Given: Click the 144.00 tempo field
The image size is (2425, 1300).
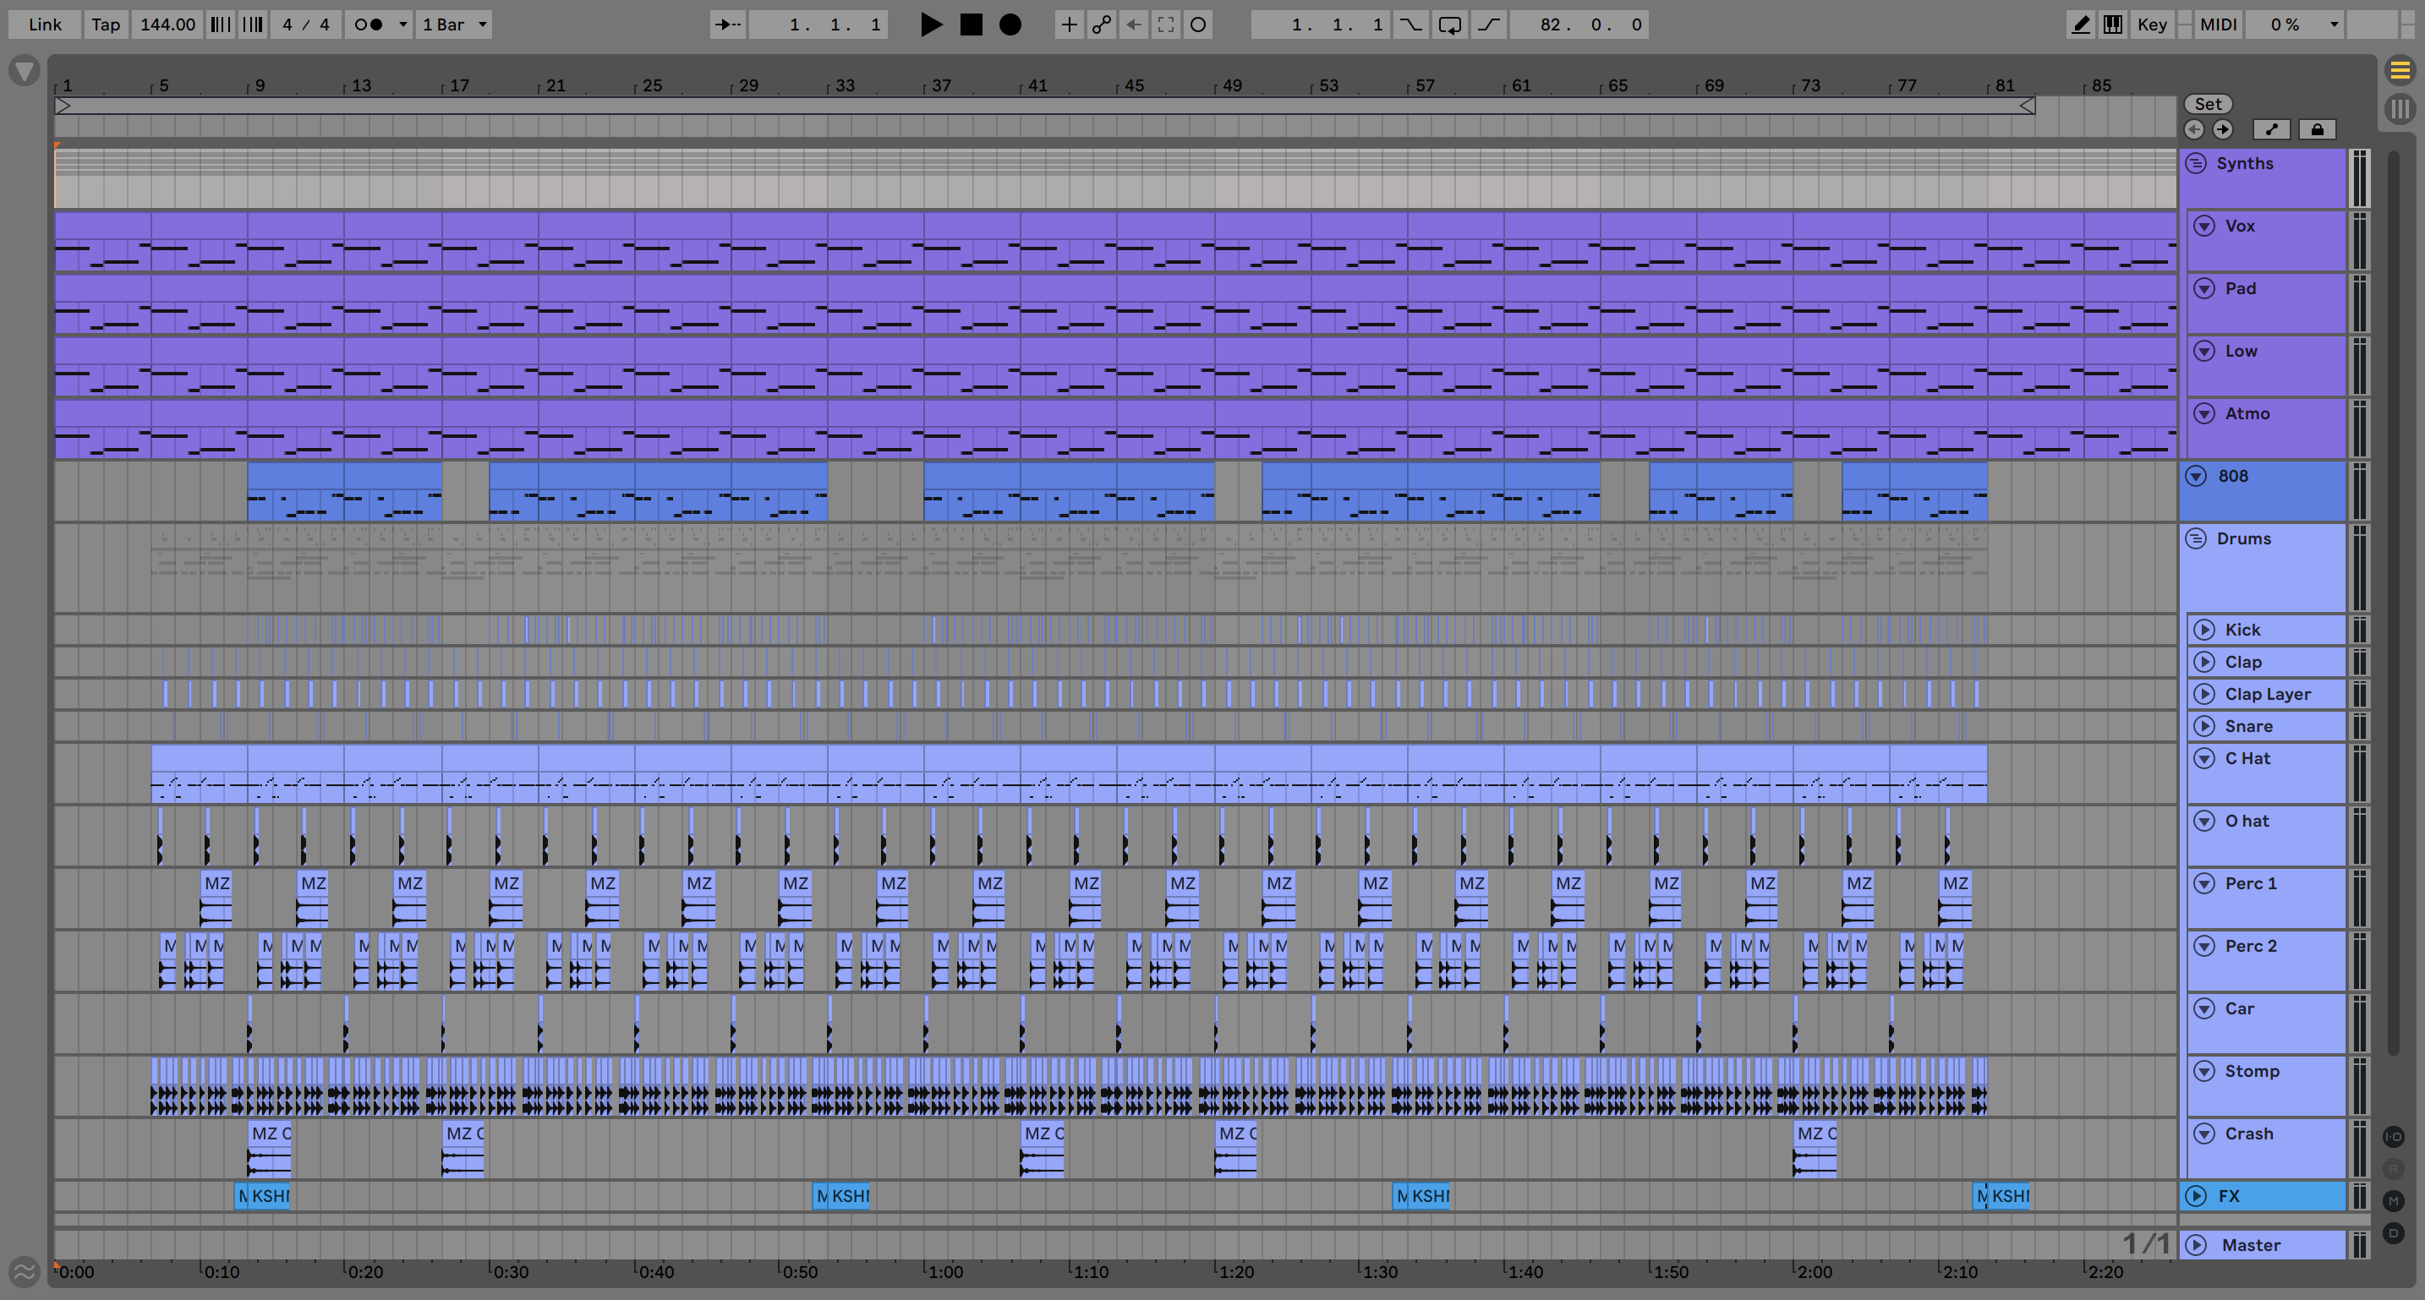Looking at the screenshot, I should click(x=167, y=25).
